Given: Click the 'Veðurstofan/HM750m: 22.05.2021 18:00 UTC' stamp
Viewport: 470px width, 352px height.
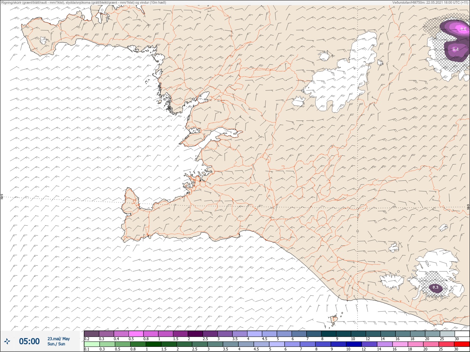Looking at the screenshot, I should [x=430, y=3].
